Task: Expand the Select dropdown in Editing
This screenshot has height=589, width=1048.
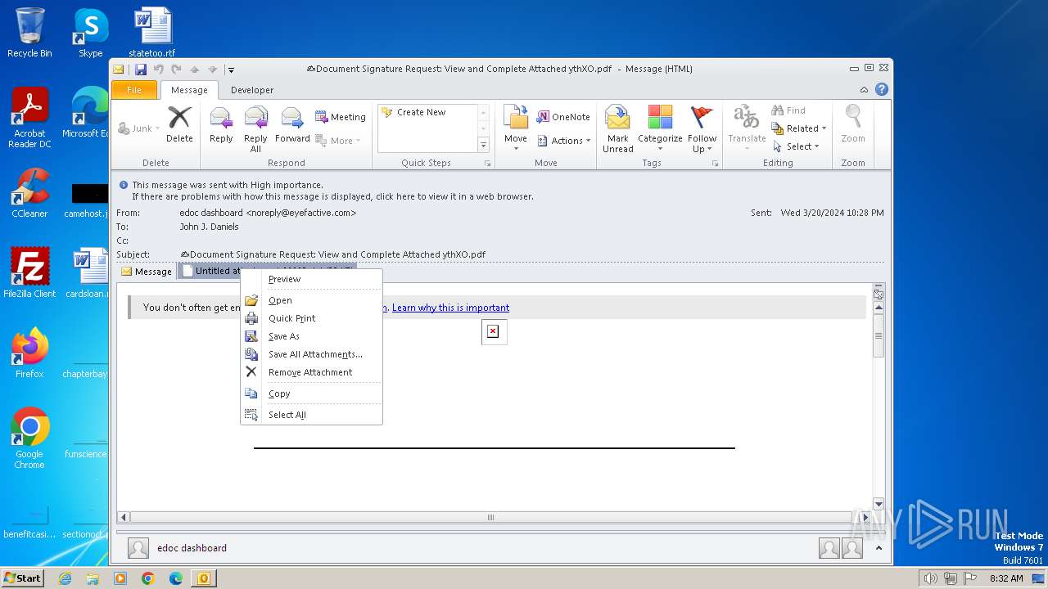Action: coord(795,146)
